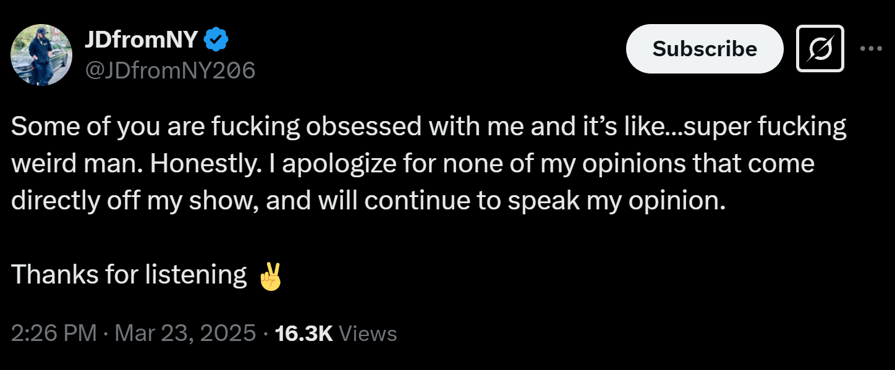The width and height of the screenshot is (895, 370).
Task: Click the @JDfromNY206 handle
Action: pyautogui.click(x=169, y=71)
